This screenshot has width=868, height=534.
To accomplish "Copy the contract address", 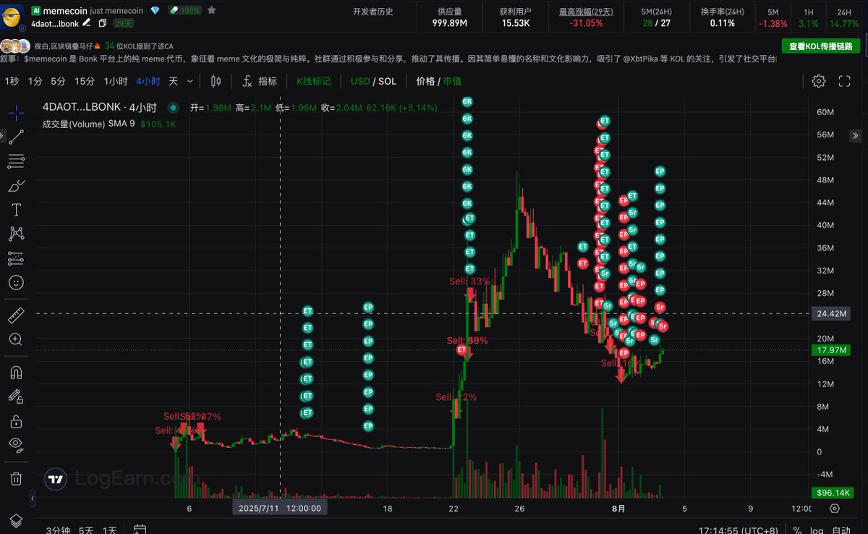I will 103,24.
